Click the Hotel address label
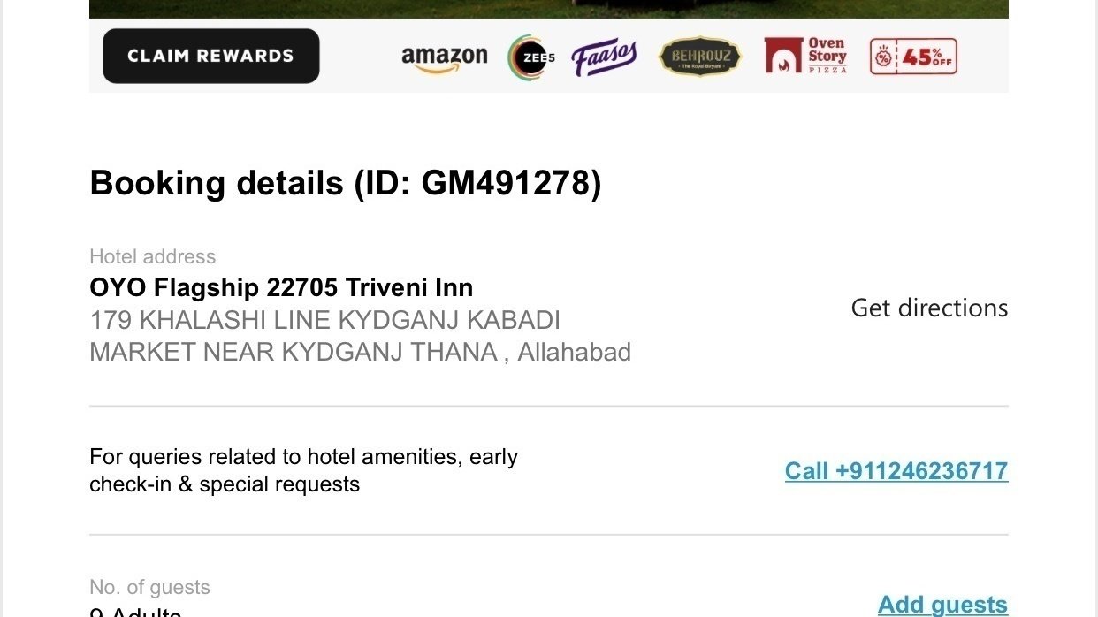The image size is (1098, 617). click(x=152, y=256)
